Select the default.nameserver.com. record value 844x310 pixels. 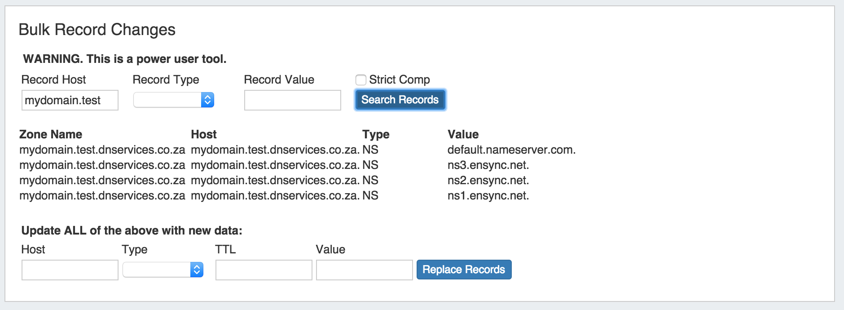coord(511,150)
